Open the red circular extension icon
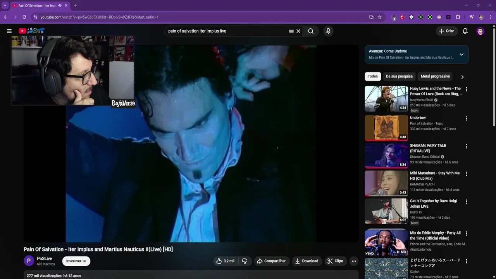 (402, 17)
